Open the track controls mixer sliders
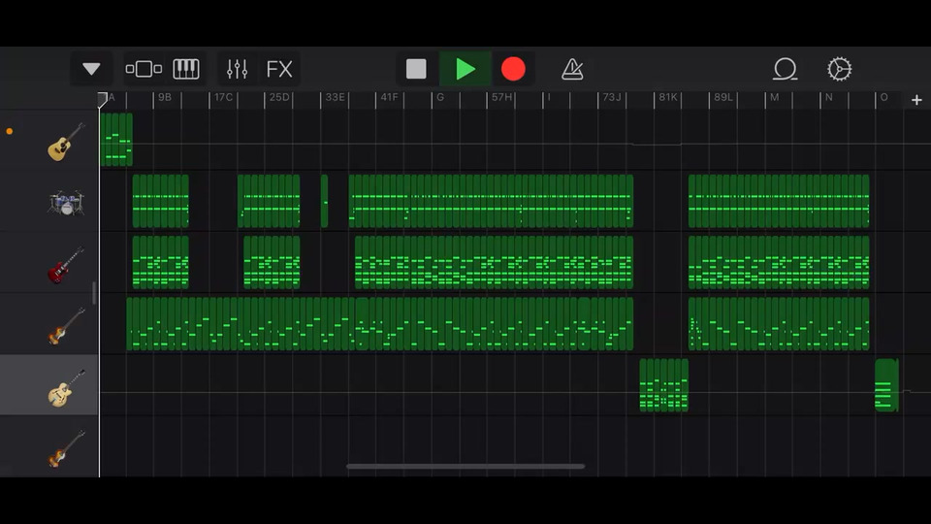 coord(237,69)
